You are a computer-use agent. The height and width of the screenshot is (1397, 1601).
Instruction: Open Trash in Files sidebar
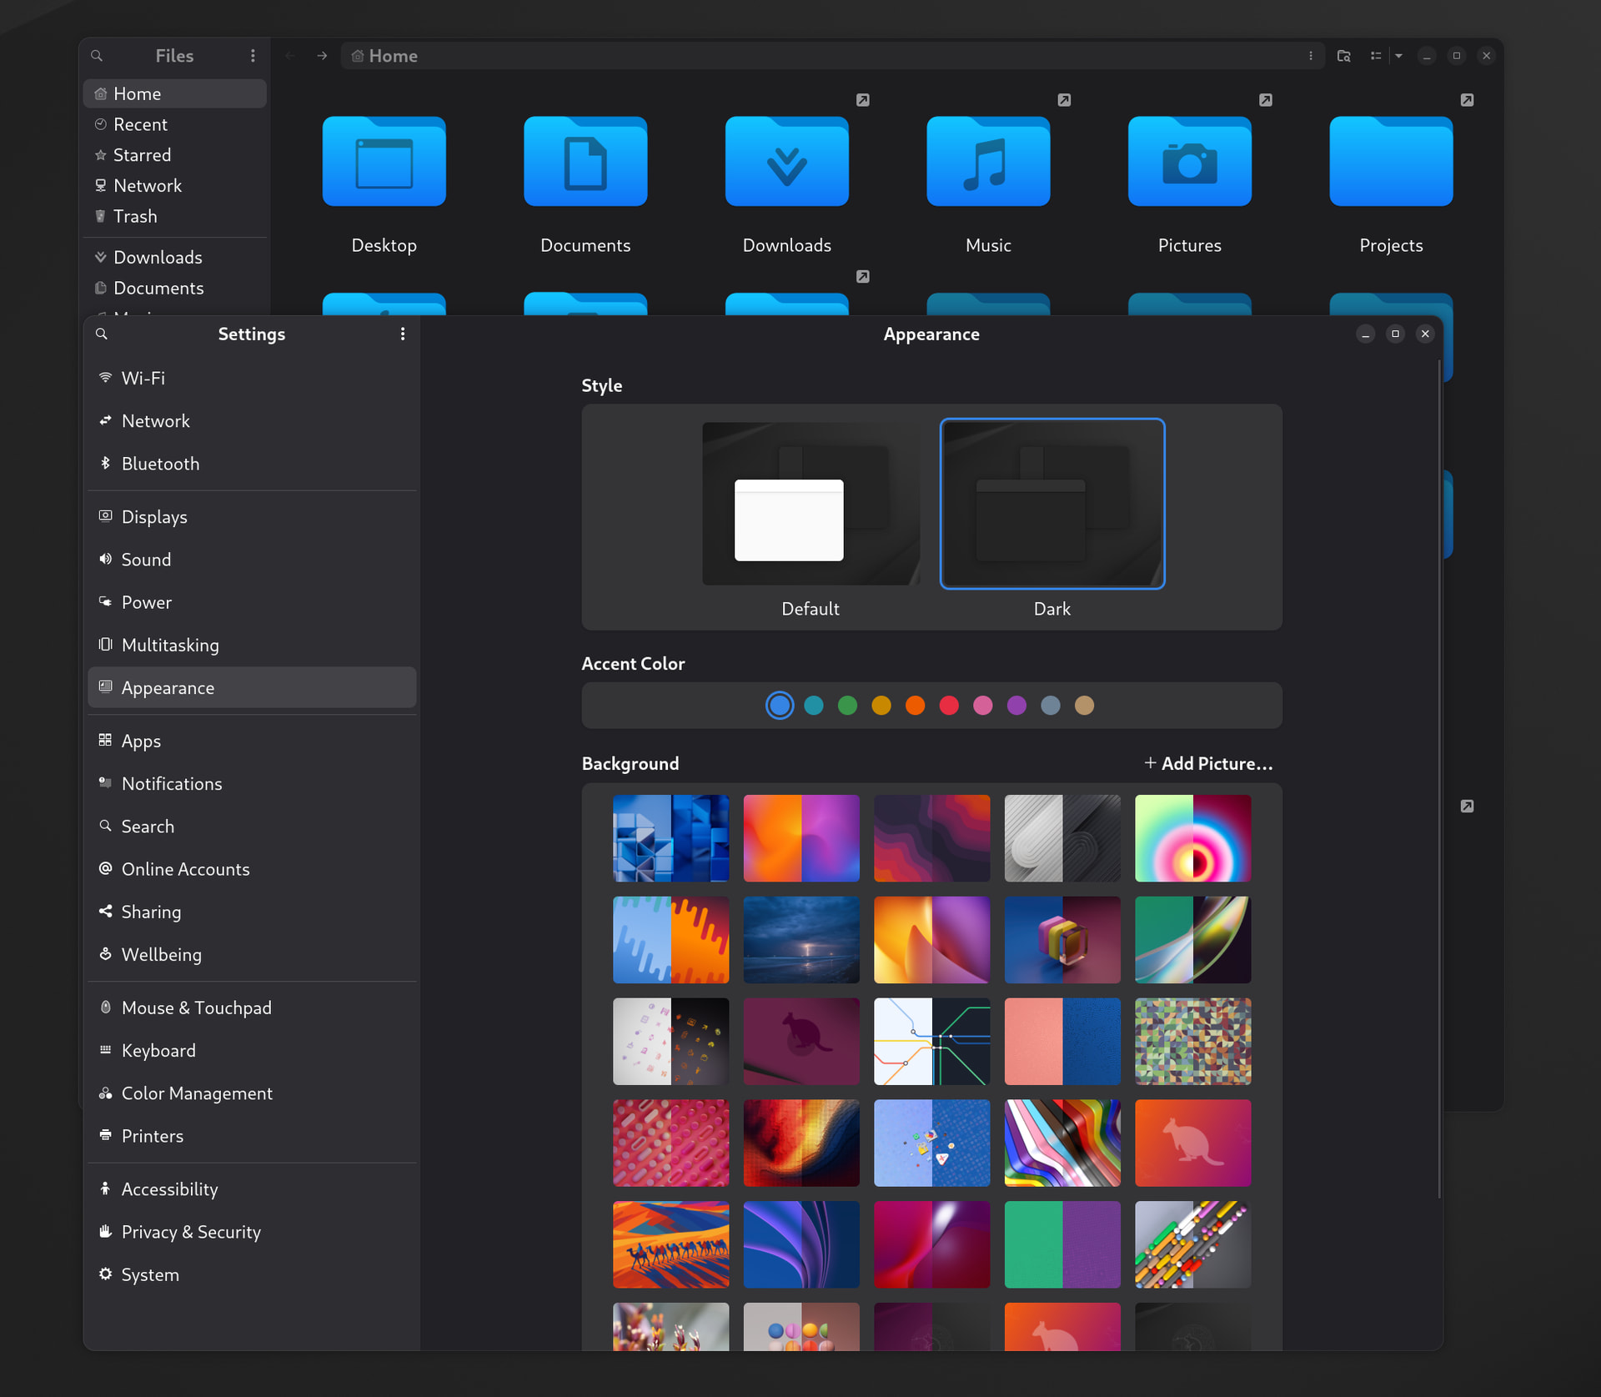click(135, 216)
